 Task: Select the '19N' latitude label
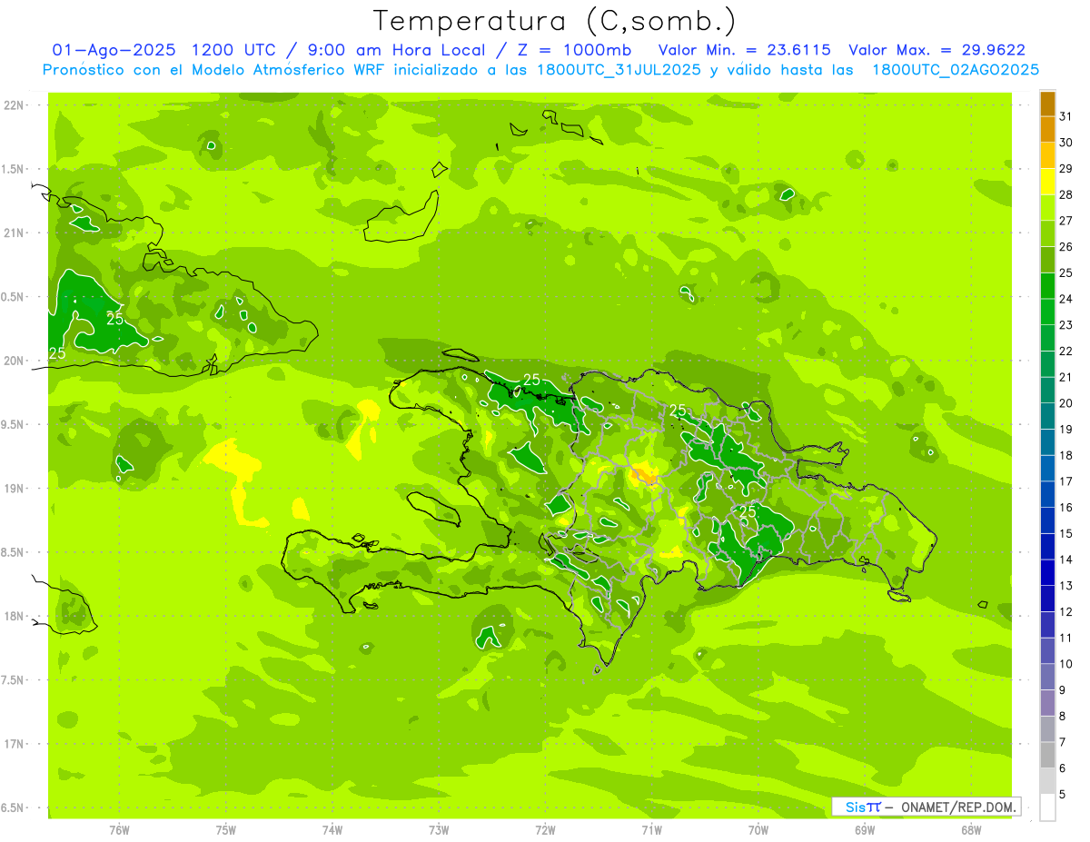click(13, 488)
